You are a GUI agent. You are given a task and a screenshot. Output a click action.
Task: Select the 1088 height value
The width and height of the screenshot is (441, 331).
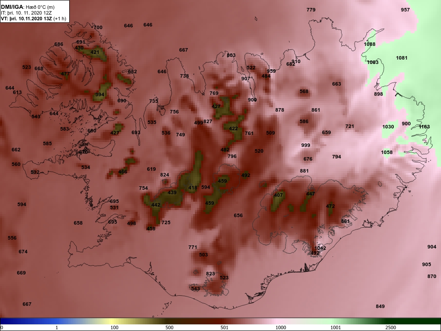(x=370, y=44)
